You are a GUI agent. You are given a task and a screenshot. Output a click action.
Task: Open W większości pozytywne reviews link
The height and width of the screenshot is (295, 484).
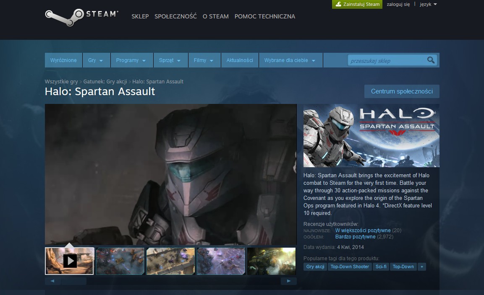point(363,230)
